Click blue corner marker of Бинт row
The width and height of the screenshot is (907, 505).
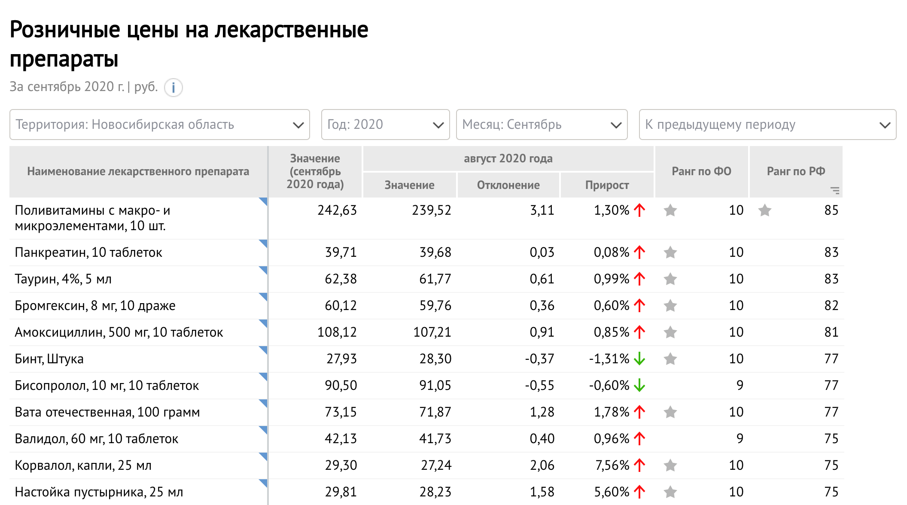[264, 350]
